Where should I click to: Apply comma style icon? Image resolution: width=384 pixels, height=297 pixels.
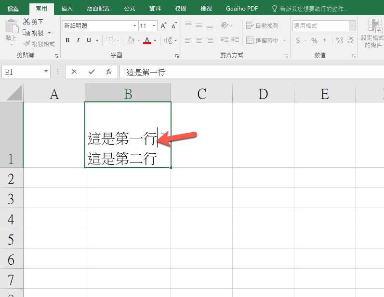324,40
